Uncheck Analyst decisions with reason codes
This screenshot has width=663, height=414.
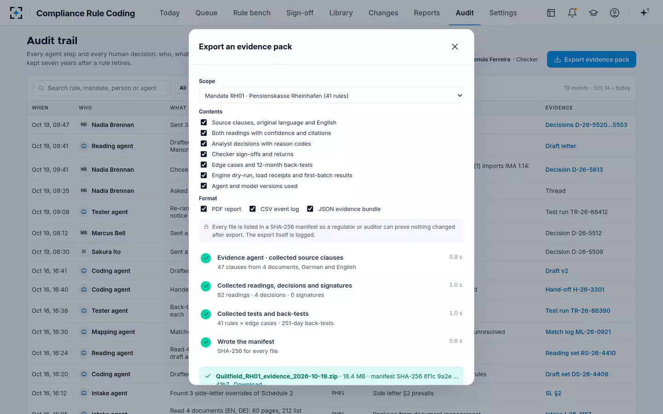pos(204,144)
